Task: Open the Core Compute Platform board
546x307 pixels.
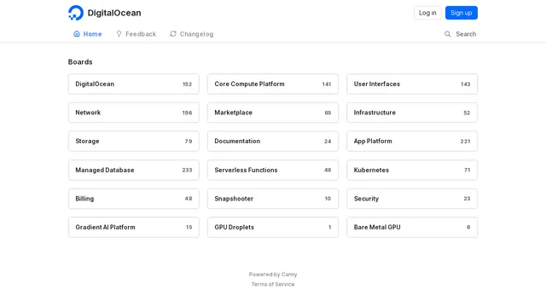Action: pyautogui.click(x=273, y=84)
